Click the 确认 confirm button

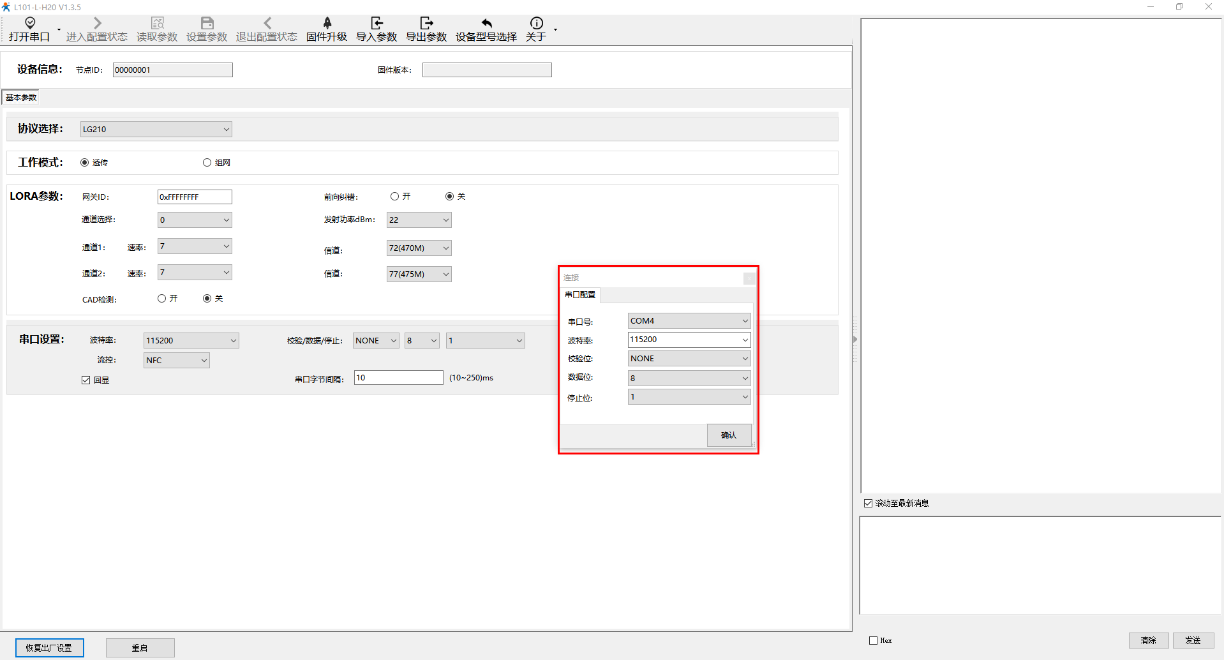tap(728, 435)
